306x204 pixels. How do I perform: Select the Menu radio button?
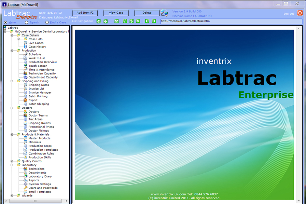6,22
